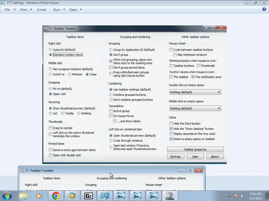Select 'Standard window menu' radio in pictured dialog

tap(50, 55)
